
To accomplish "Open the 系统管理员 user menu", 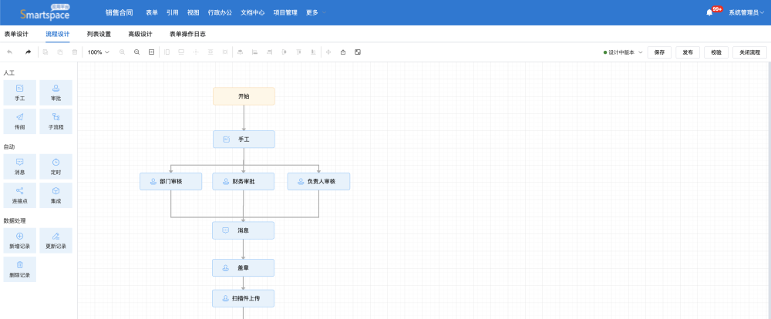I will click(747, 12).
